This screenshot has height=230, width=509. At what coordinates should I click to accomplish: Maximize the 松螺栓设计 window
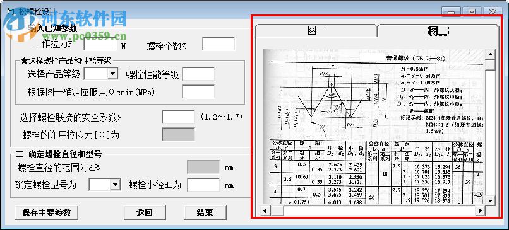pyautogui.click(x=472, y=12)
